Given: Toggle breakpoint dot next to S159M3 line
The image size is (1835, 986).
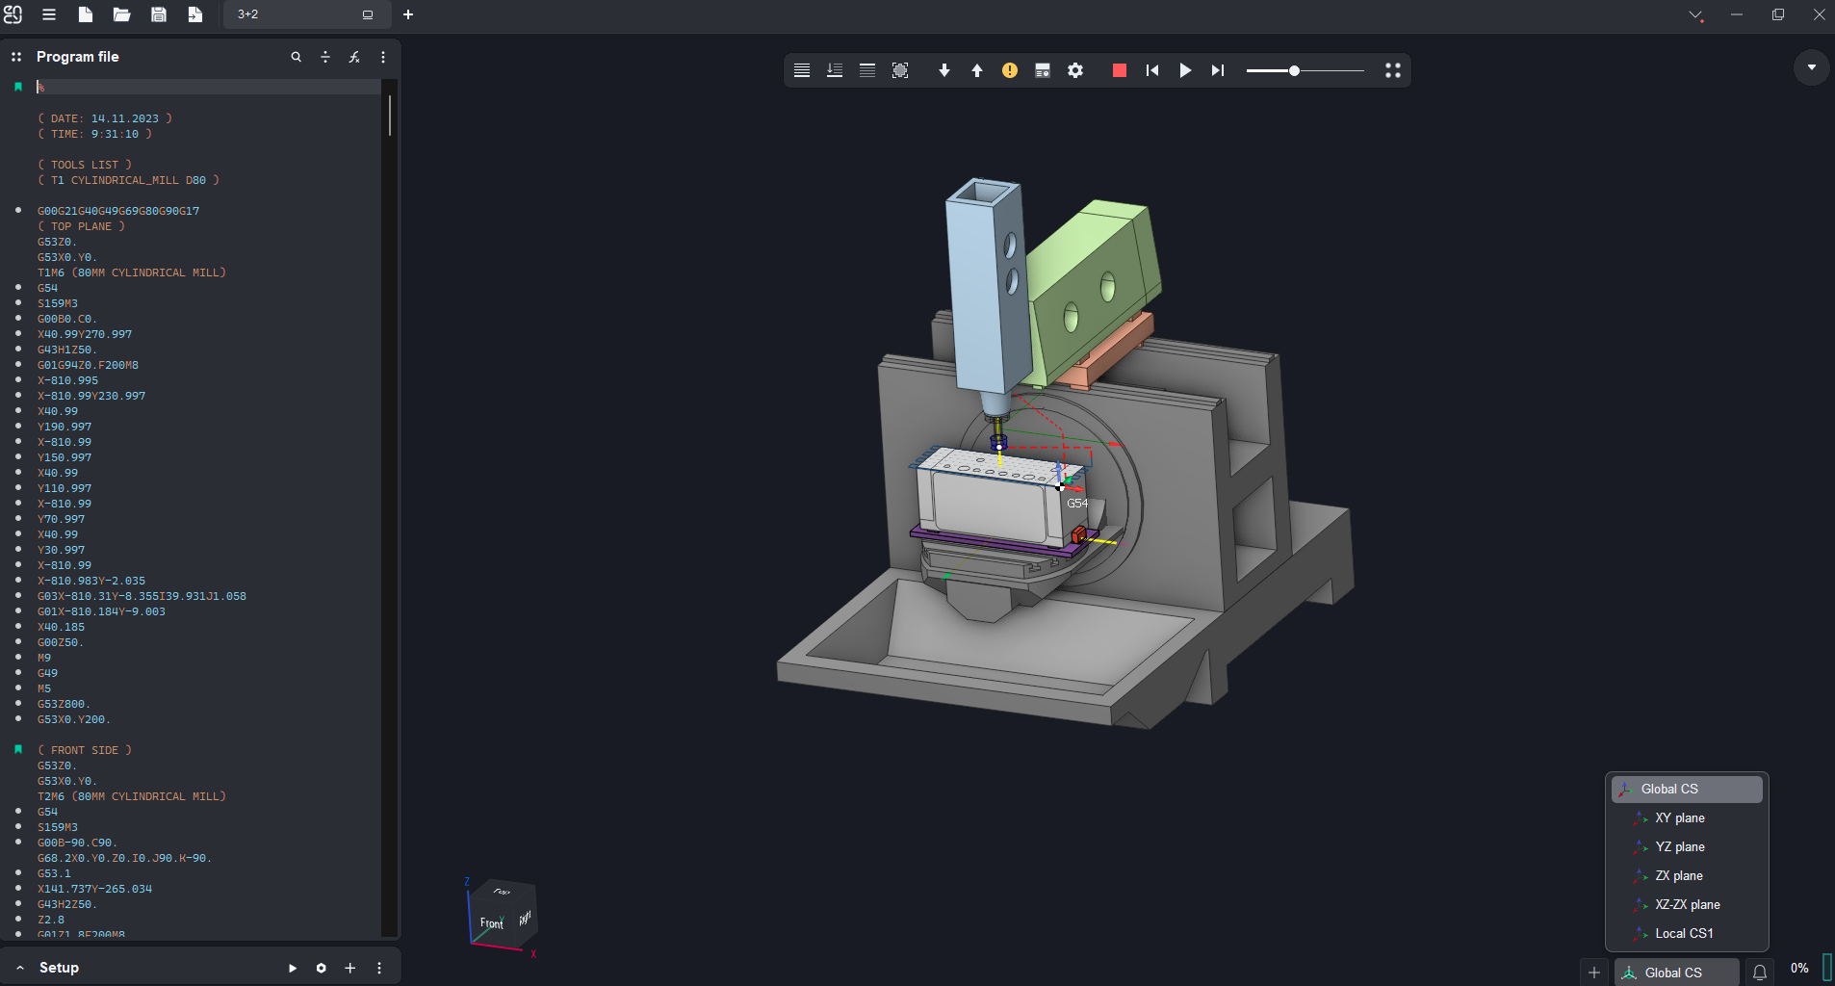Looking at the screenshot, I should (18, 303).
